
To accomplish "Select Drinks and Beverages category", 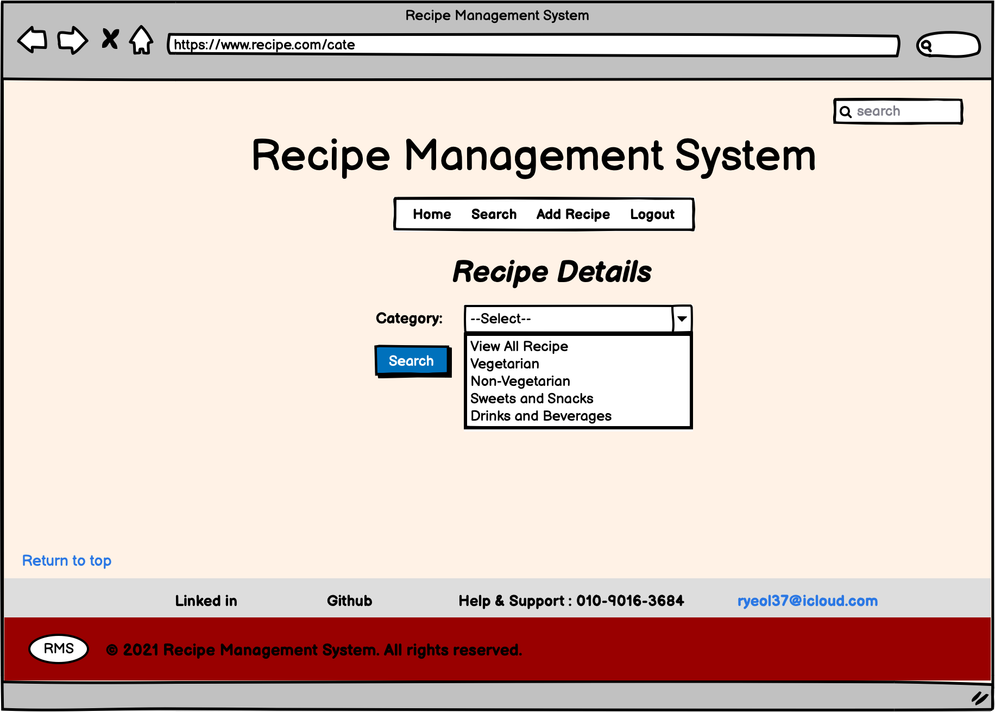I will [x=540, y=416].
